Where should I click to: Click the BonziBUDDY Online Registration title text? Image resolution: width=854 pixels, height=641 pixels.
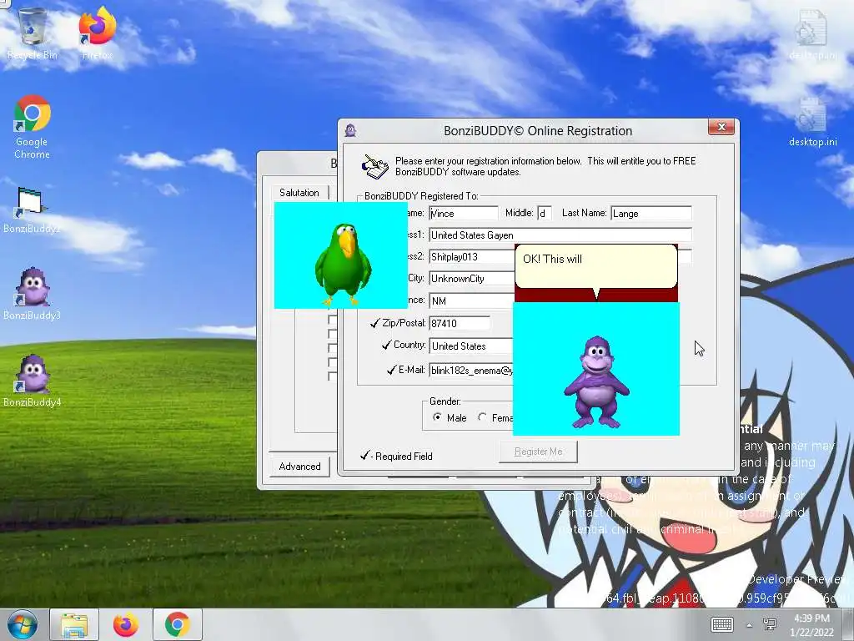[x=538, y=131]
